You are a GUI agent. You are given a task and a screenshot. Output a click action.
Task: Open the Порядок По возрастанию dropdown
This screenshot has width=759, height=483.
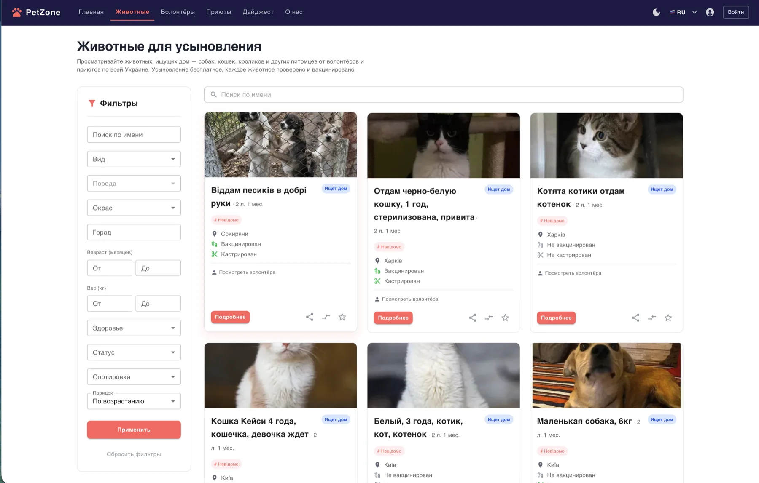coord(134,401)
